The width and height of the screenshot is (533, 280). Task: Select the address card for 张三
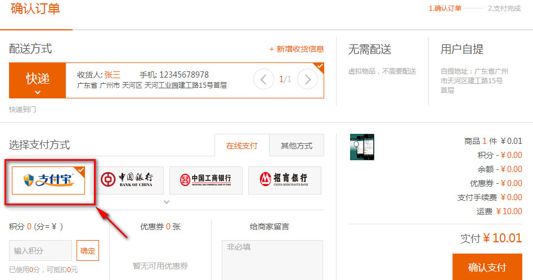point(195,80)
